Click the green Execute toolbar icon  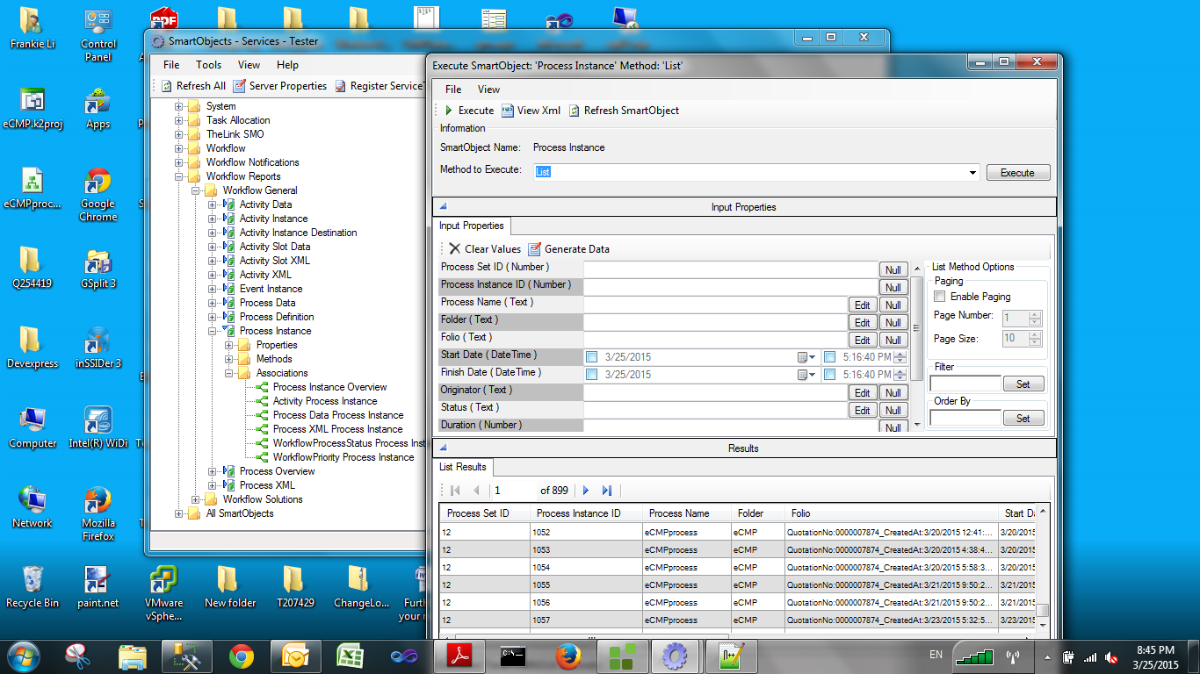(x=448, y=111)
